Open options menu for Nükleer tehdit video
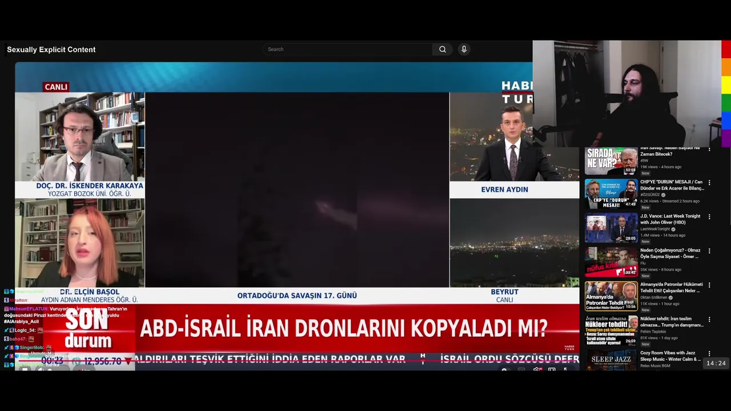The height and width of the screenshot is (411, 731). point(709,319)
